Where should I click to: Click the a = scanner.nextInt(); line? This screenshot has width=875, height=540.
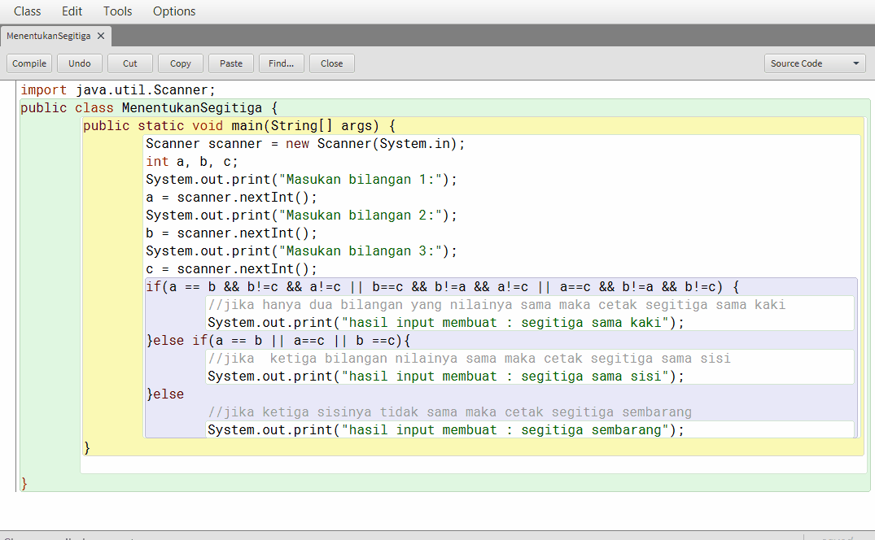pos(232,197)
